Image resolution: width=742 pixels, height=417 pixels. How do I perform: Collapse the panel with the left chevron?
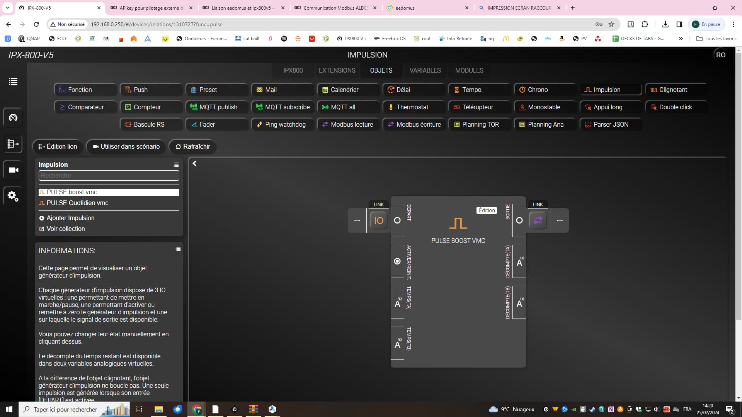(x=195, y=164)
